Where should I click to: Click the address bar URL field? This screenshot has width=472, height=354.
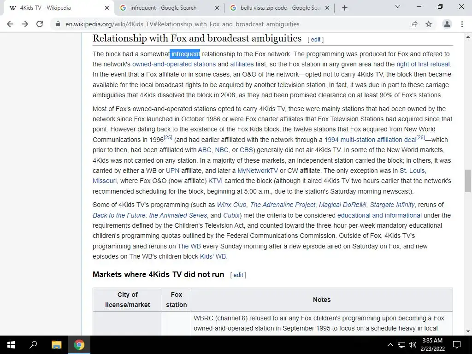182,24
